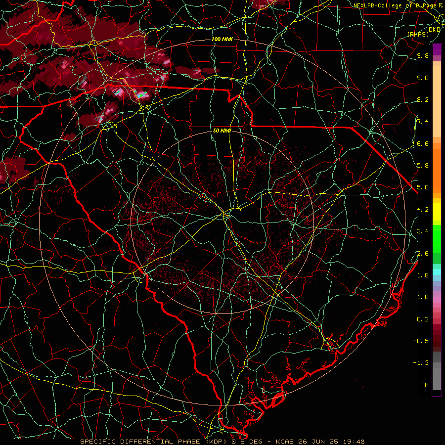The height and width of the screenshot is (445, 445).
Task: Click the -1.3 scale value
Action: pyautogui.click(x=421, y=363)
